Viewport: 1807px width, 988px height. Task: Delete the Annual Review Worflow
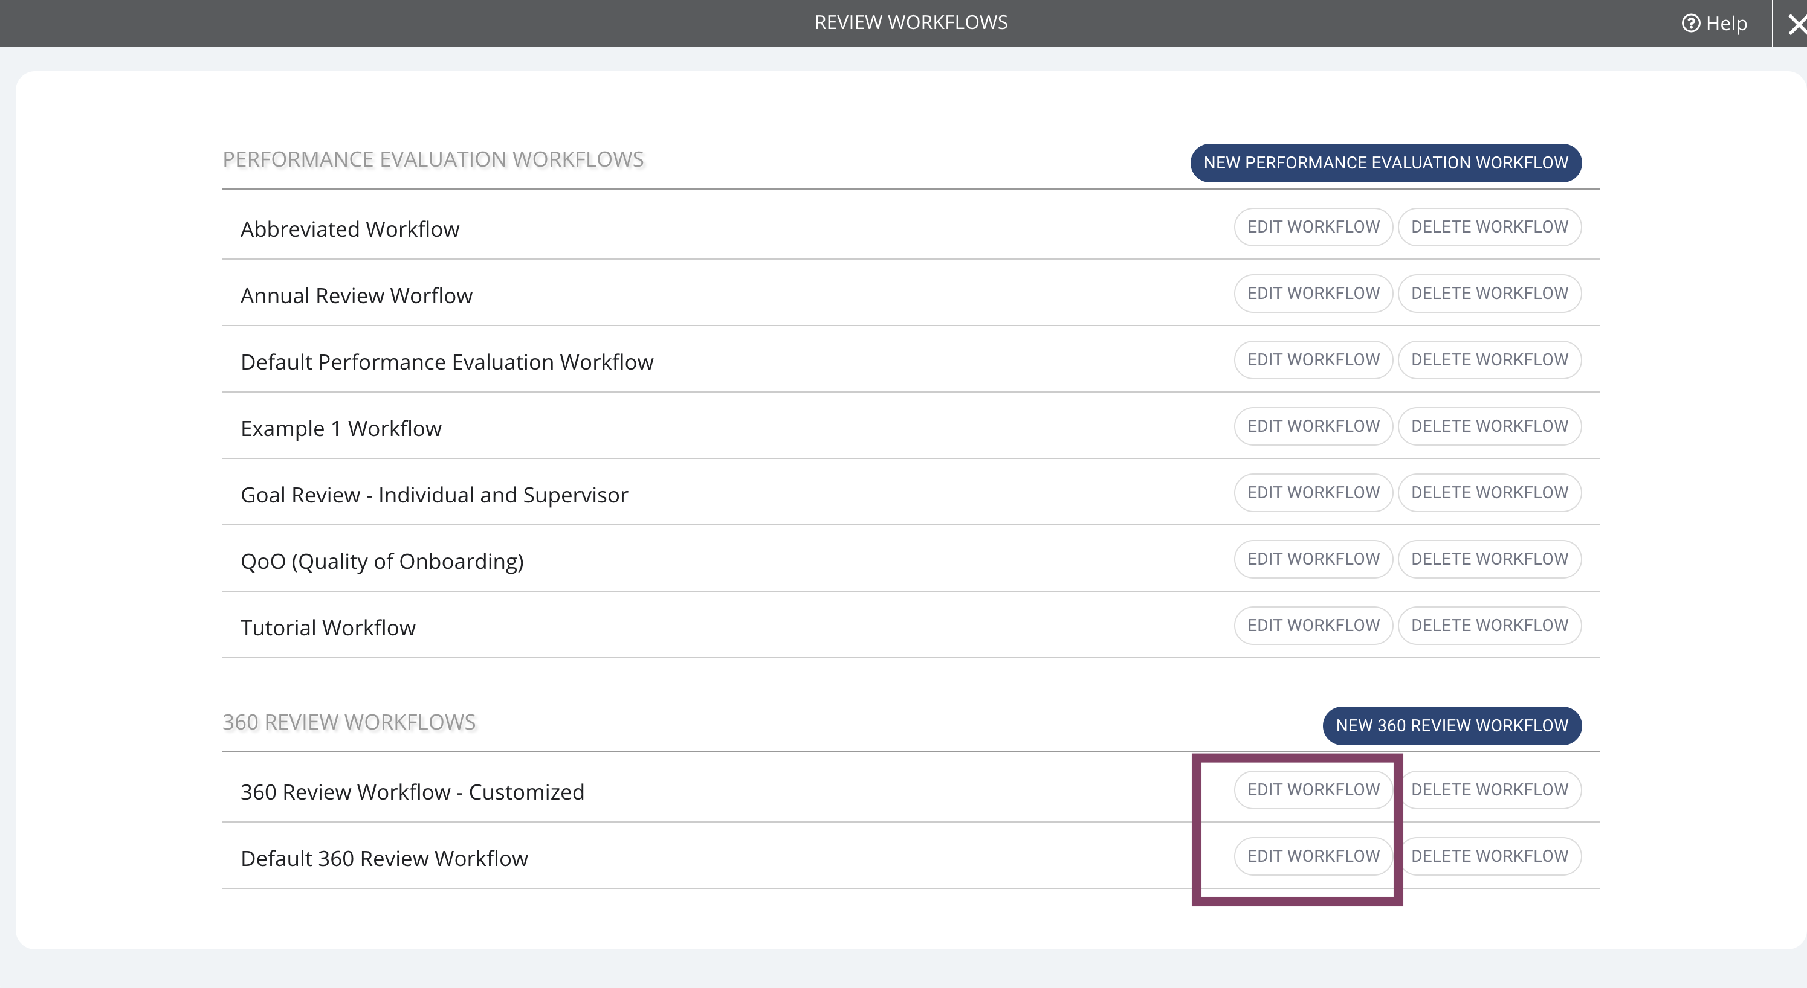click(x=1489, y=293)
